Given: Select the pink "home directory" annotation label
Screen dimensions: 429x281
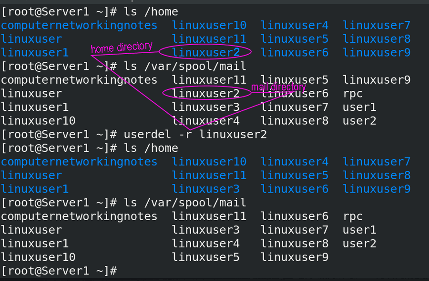Looking at the screenshot, I should [122, 48].
